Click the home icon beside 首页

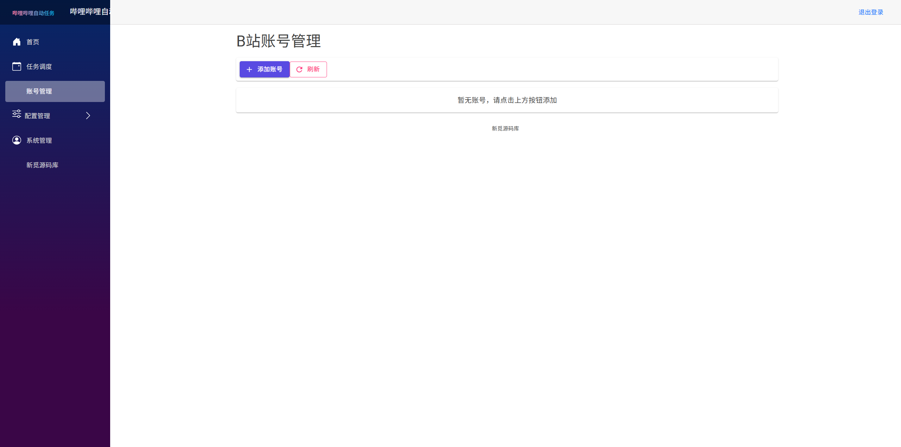[x=17, y=41]
